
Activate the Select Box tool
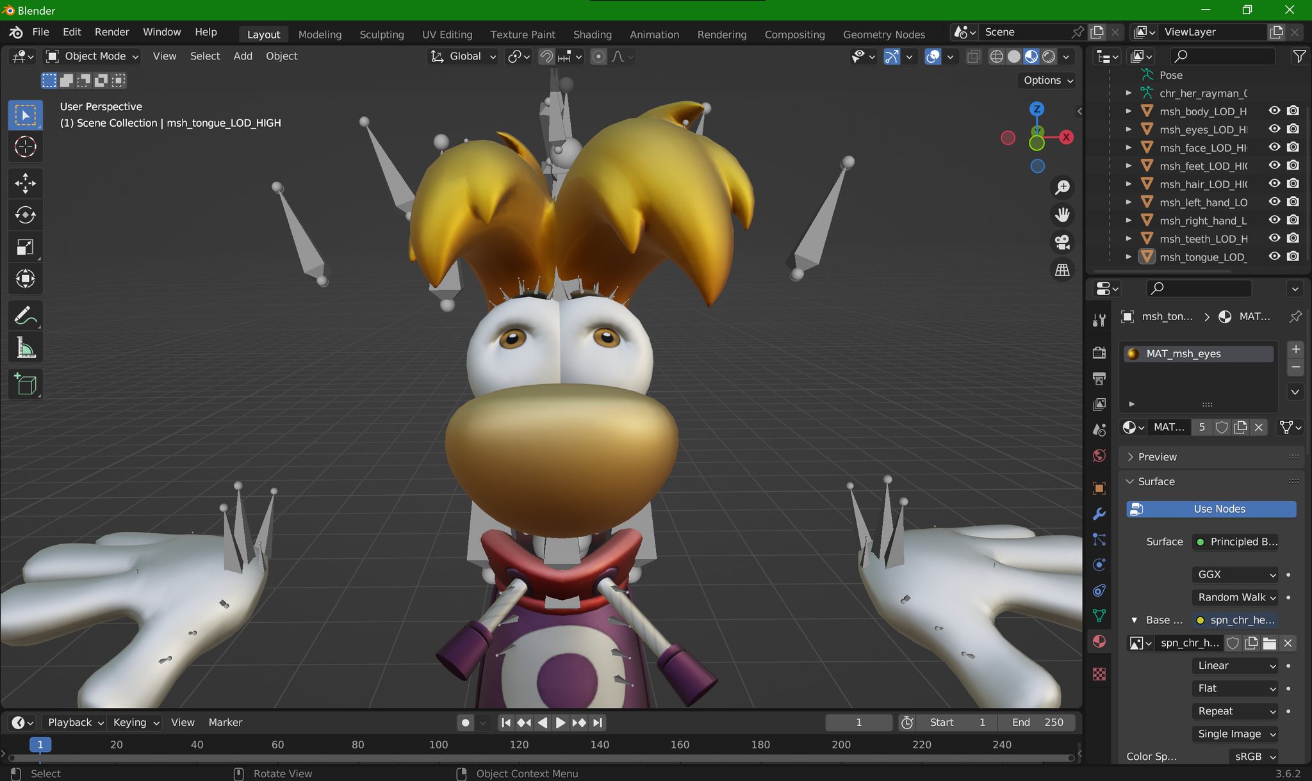25,115
